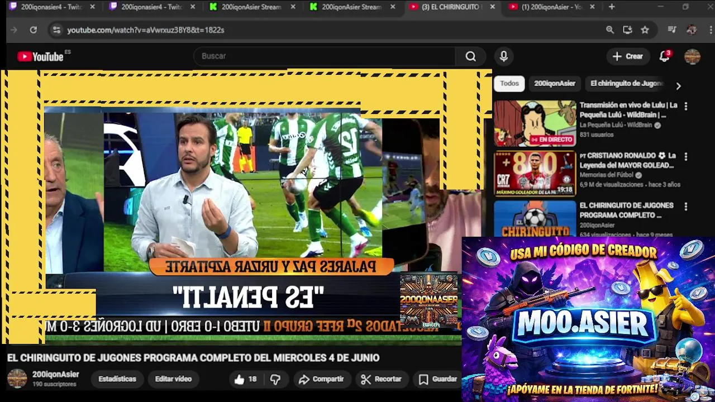Close the EL CHIRINGUITO YouTube tab

pos(492,7)
